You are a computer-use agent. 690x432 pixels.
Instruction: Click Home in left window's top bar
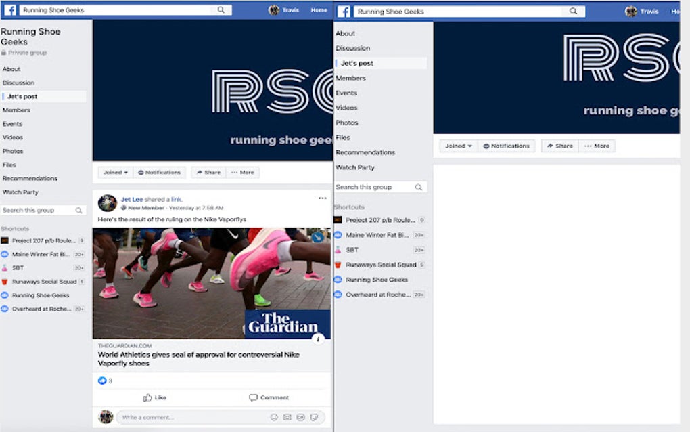[x=319, y=9]
